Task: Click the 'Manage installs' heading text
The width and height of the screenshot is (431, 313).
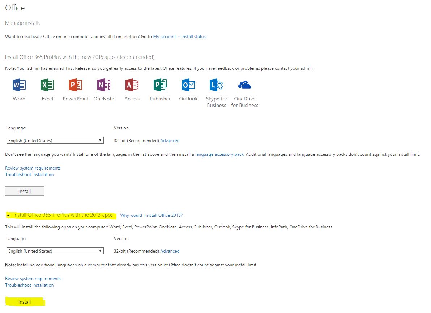Action: click(22, 23)
